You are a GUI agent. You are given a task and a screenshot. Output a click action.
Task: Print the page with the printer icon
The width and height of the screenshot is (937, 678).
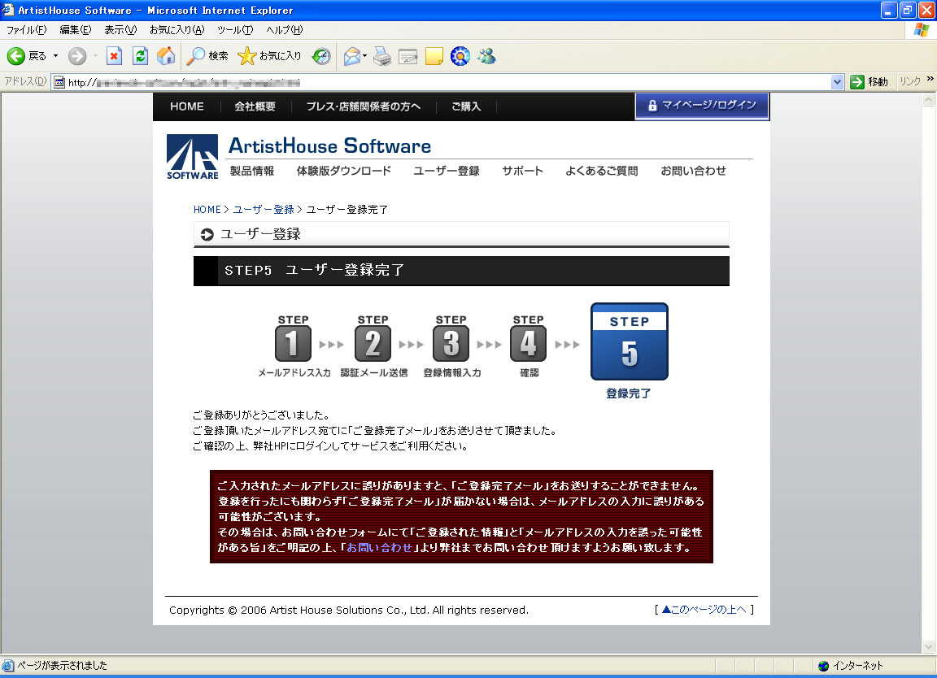pyautogui.click(x=382, y=56)
